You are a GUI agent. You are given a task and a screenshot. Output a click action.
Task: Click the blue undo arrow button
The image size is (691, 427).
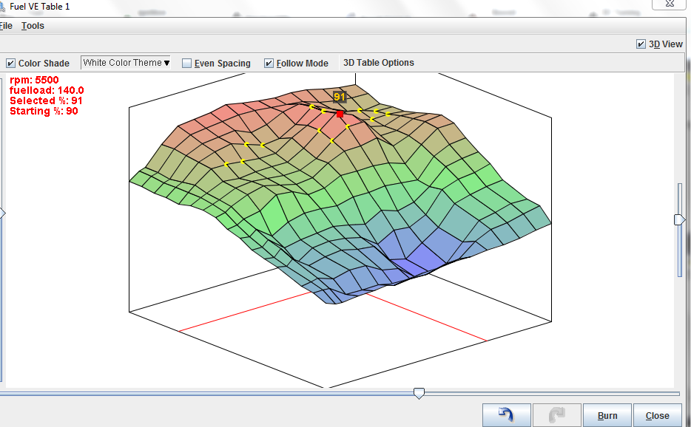[x=506, y=415]
